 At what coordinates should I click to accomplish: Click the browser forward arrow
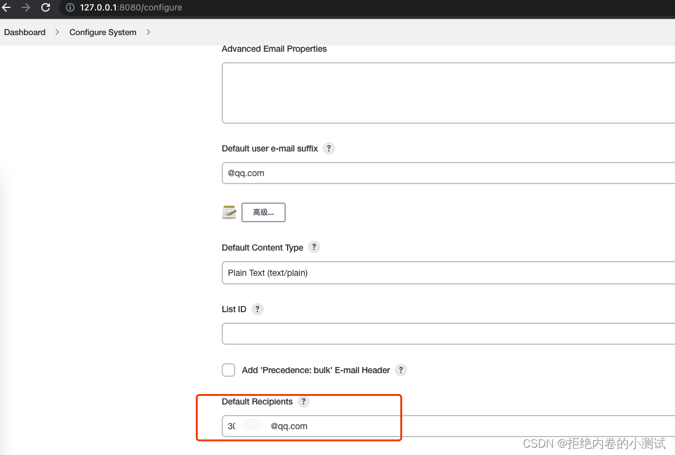[x=25, y=7]
